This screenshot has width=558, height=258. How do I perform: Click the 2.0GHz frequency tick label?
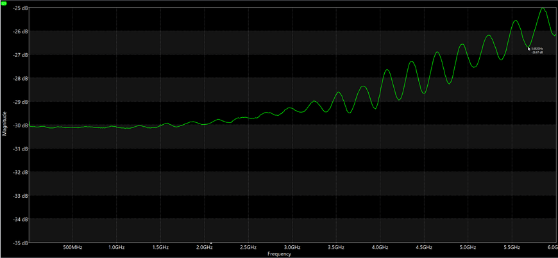[204, 247]
